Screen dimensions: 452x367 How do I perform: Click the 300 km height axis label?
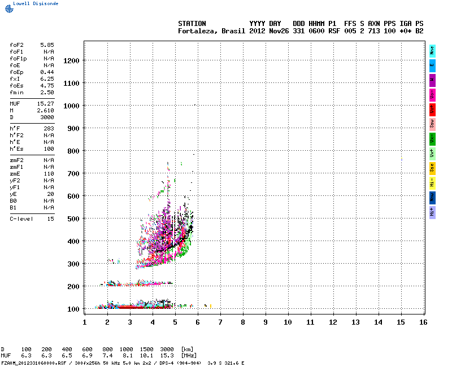[x=73, y=264]
